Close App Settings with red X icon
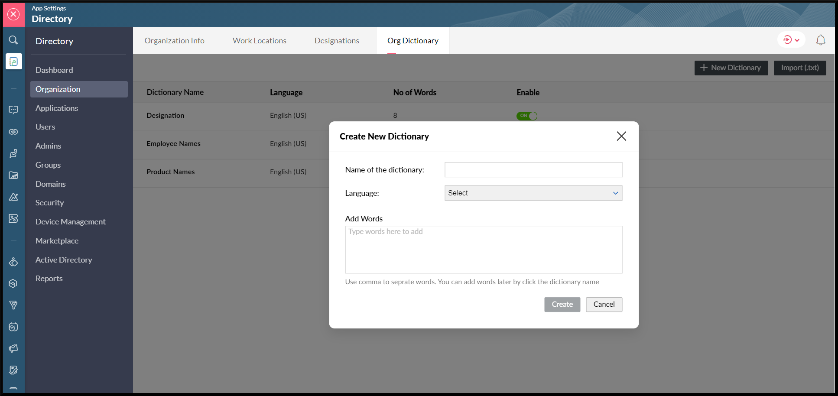 pyautogui.click(x=14, y=14)
